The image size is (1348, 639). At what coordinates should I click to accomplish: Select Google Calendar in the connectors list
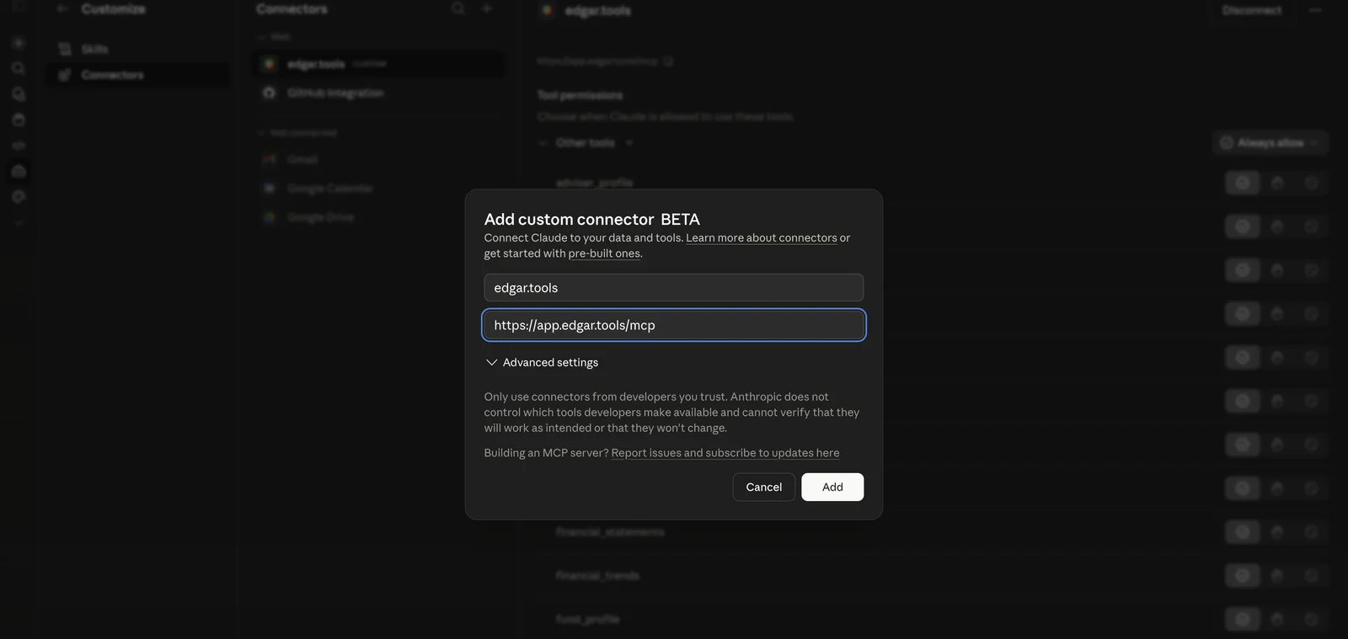tap(379, 188)
